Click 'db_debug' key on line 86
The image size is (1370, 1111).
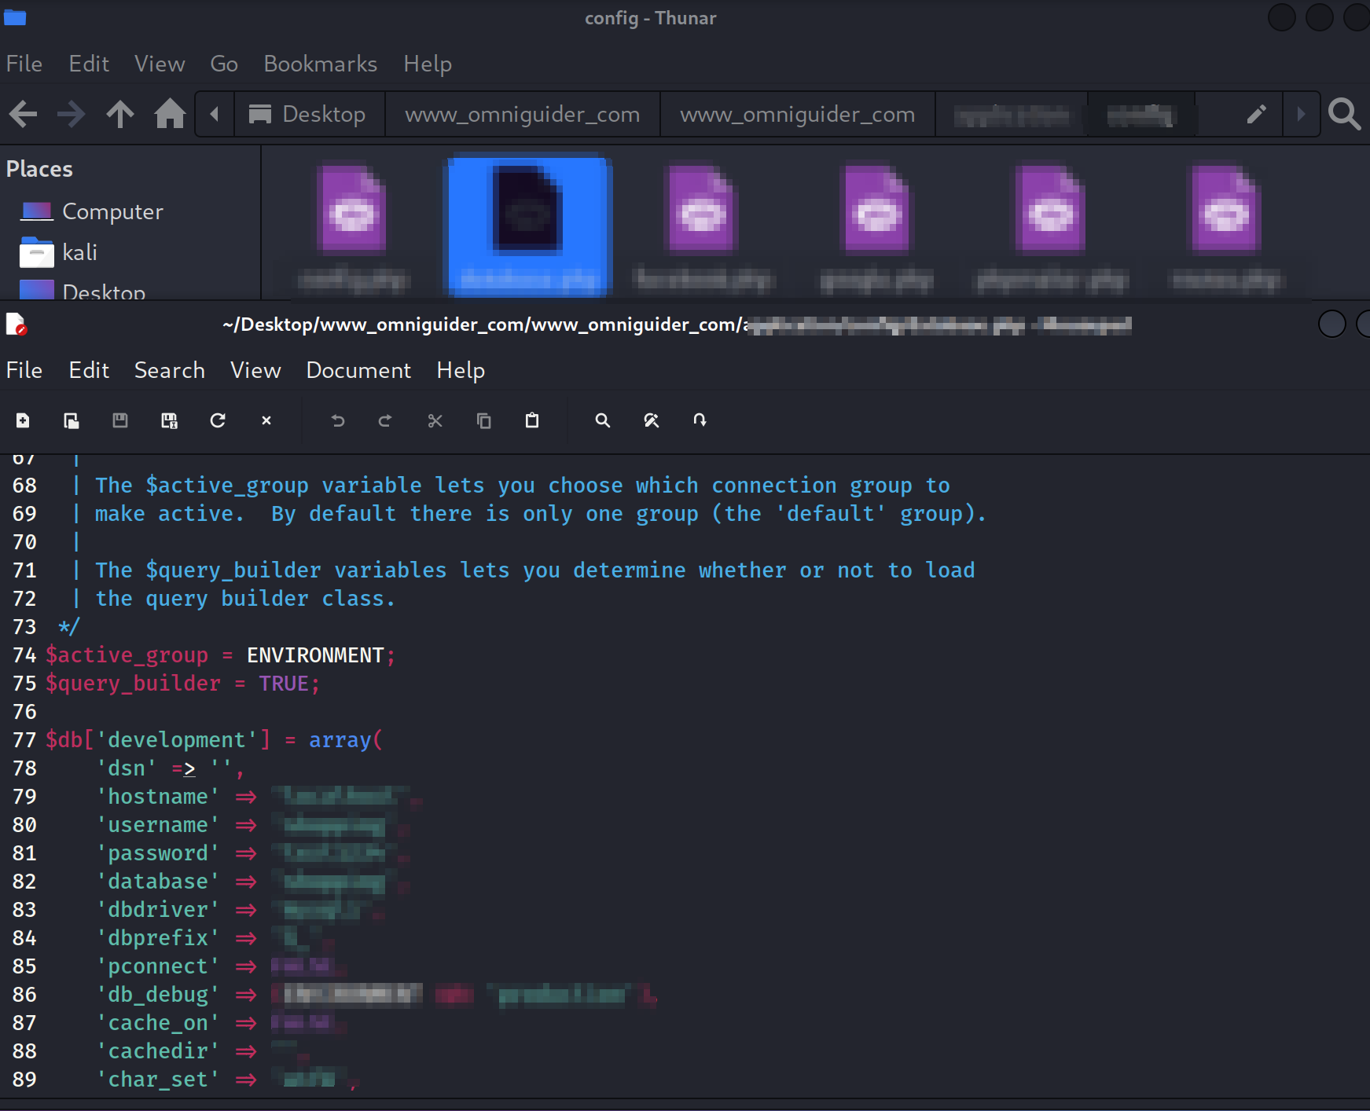point(158,995)
